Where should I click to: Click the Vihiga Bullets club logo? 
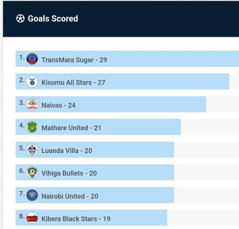pyautogui.click(x=32, y=173)
